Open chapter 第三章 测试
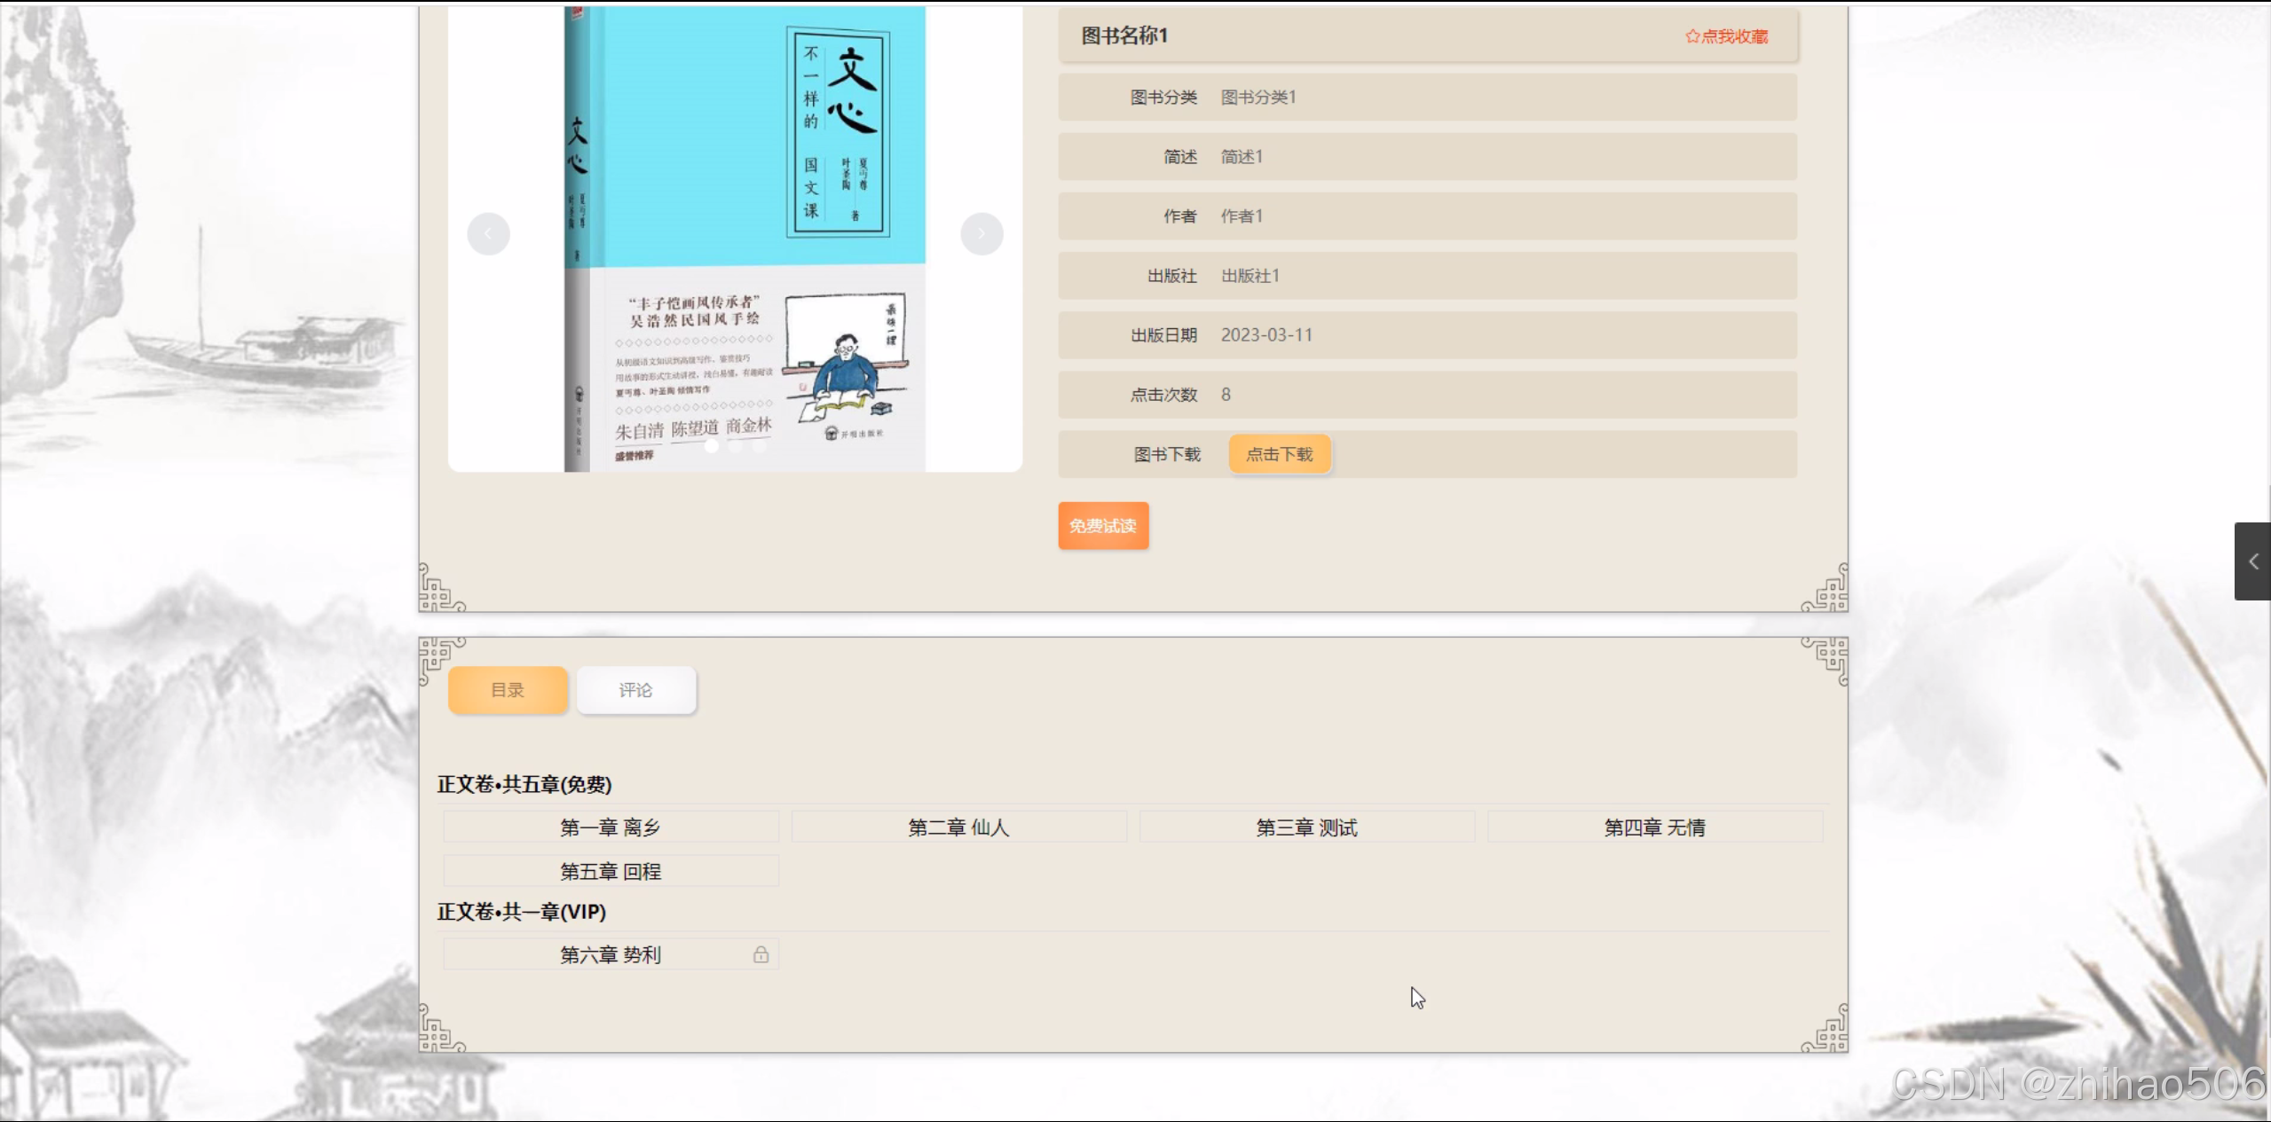2271x1122 pixels. 1306,828
